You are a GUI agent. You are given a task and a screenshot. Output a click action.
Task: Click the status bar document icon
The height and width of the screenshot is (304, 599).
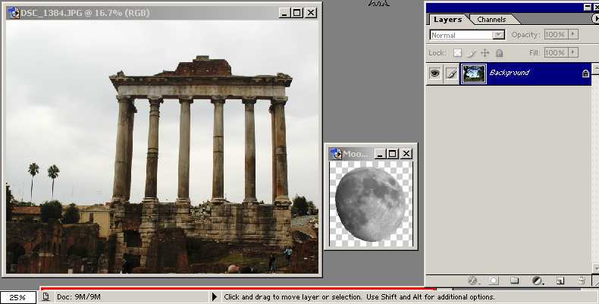pos(45,297)
